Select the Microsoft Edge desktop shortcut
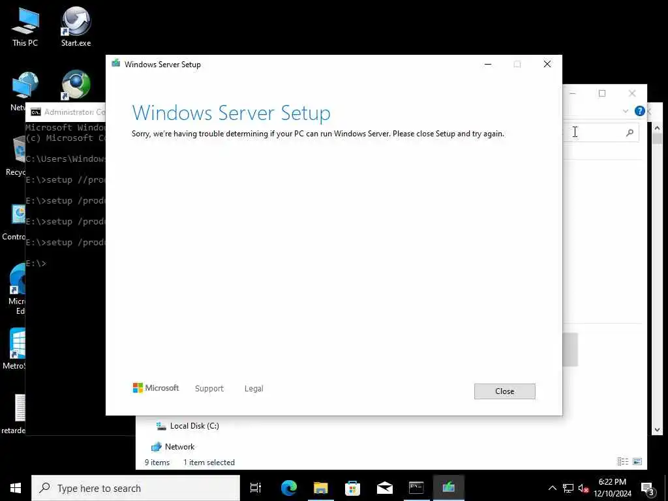The width and height of the screenshot is (668, 501). (x=18, y=289)
